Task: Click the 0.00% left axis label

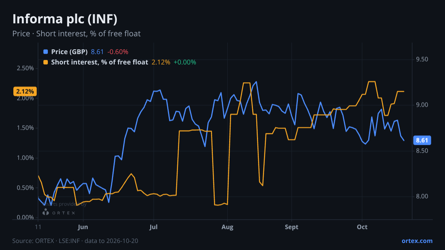Action: tap(25, 217)
